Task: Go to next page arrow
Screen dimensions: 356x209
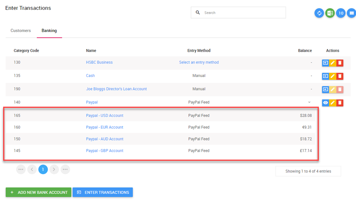Action: (x=54, y=169)
